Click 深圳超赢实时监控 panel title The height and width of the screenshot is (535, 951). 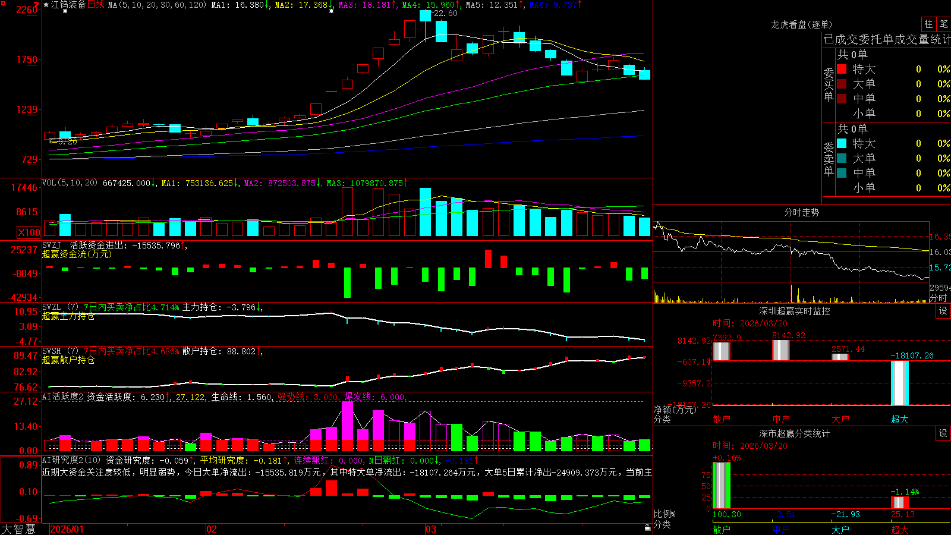[795, 311]
